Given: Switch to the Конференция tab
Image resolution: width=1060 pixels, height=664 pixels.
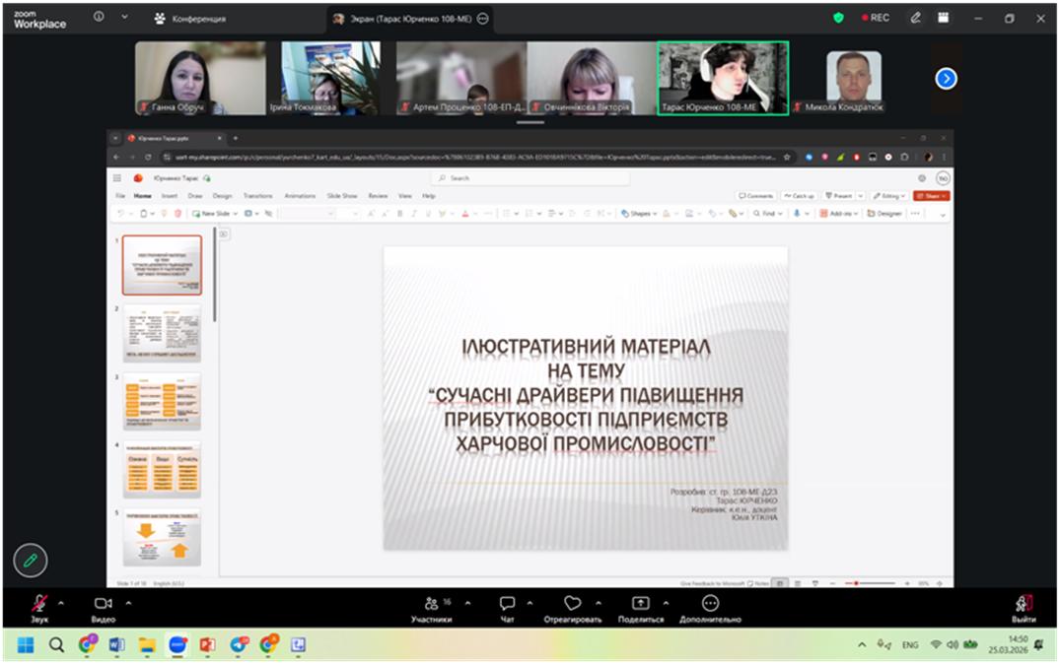Looking at the screenshot, I should tap(190, 18).
